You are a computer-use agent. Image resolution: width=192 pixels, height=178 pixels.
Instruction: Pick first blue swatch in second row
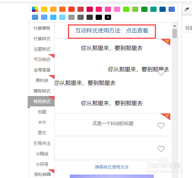coord(35,17)
